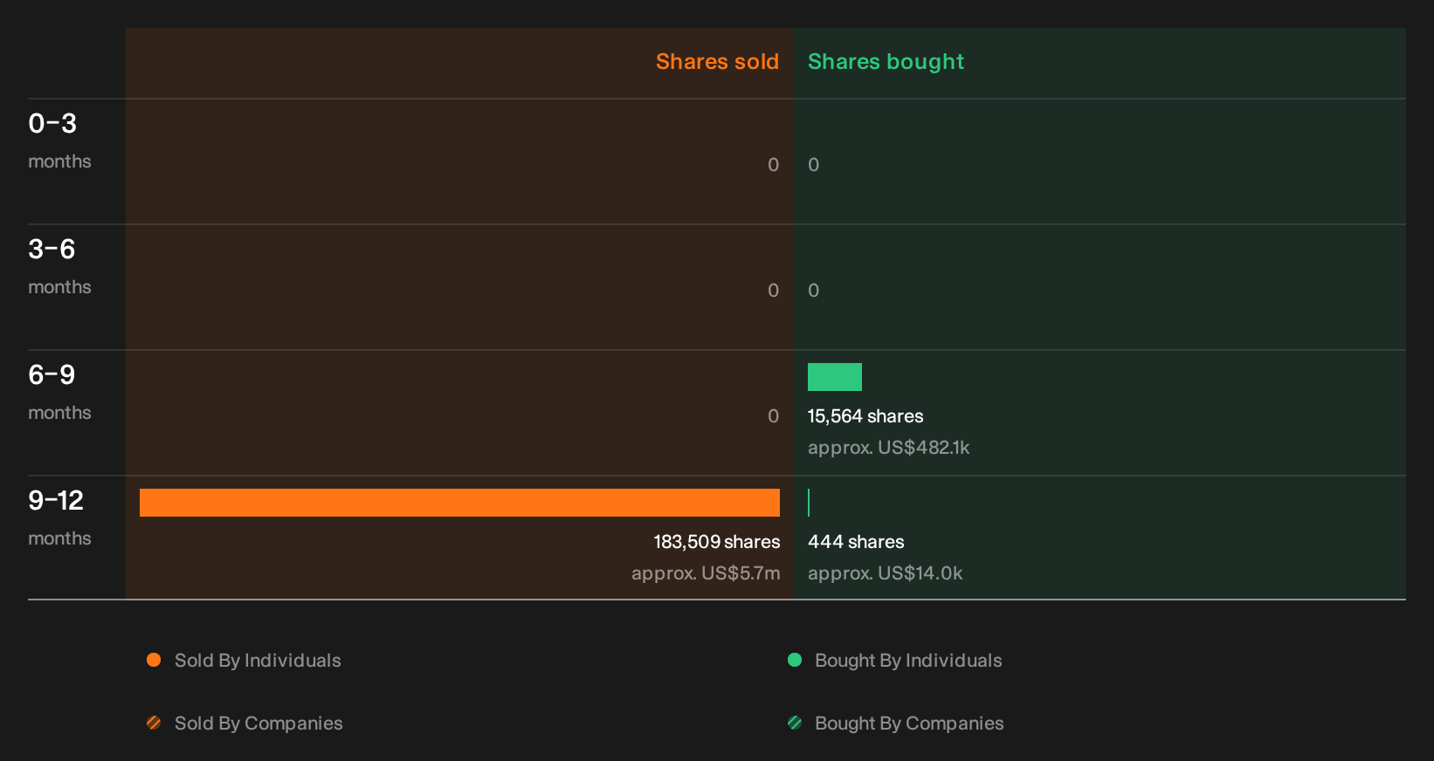Screen dimensions: 1434x761
Task: Click the striped Bought By Companies legend icon
Action: tap(795, 723)
